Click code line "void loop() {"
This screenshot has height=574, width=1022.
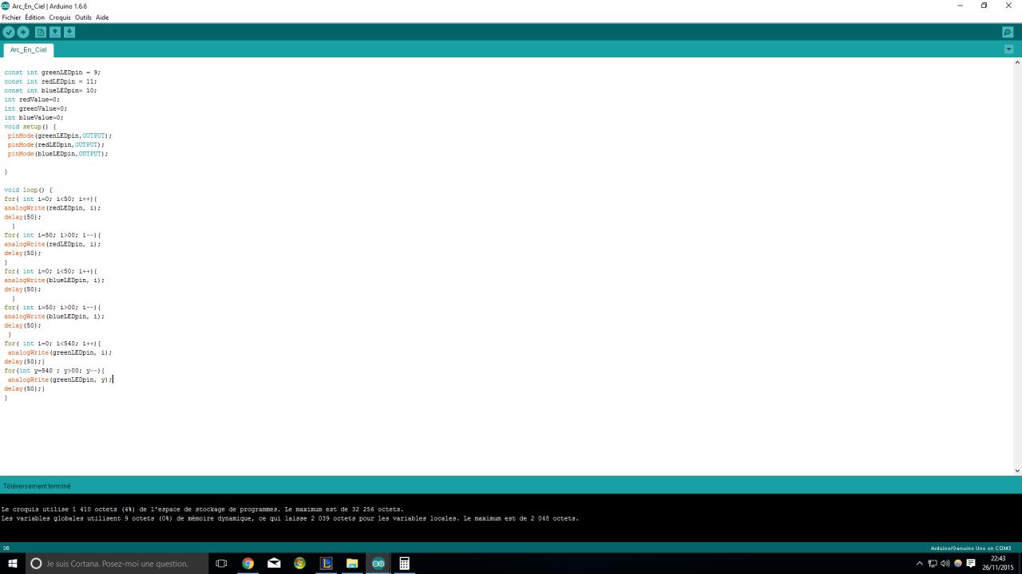click(28, 191)
